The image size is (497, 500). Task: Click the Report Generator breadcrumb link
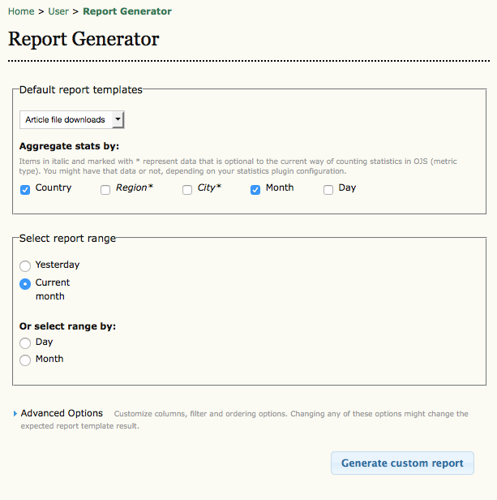(x=127, y=11)
